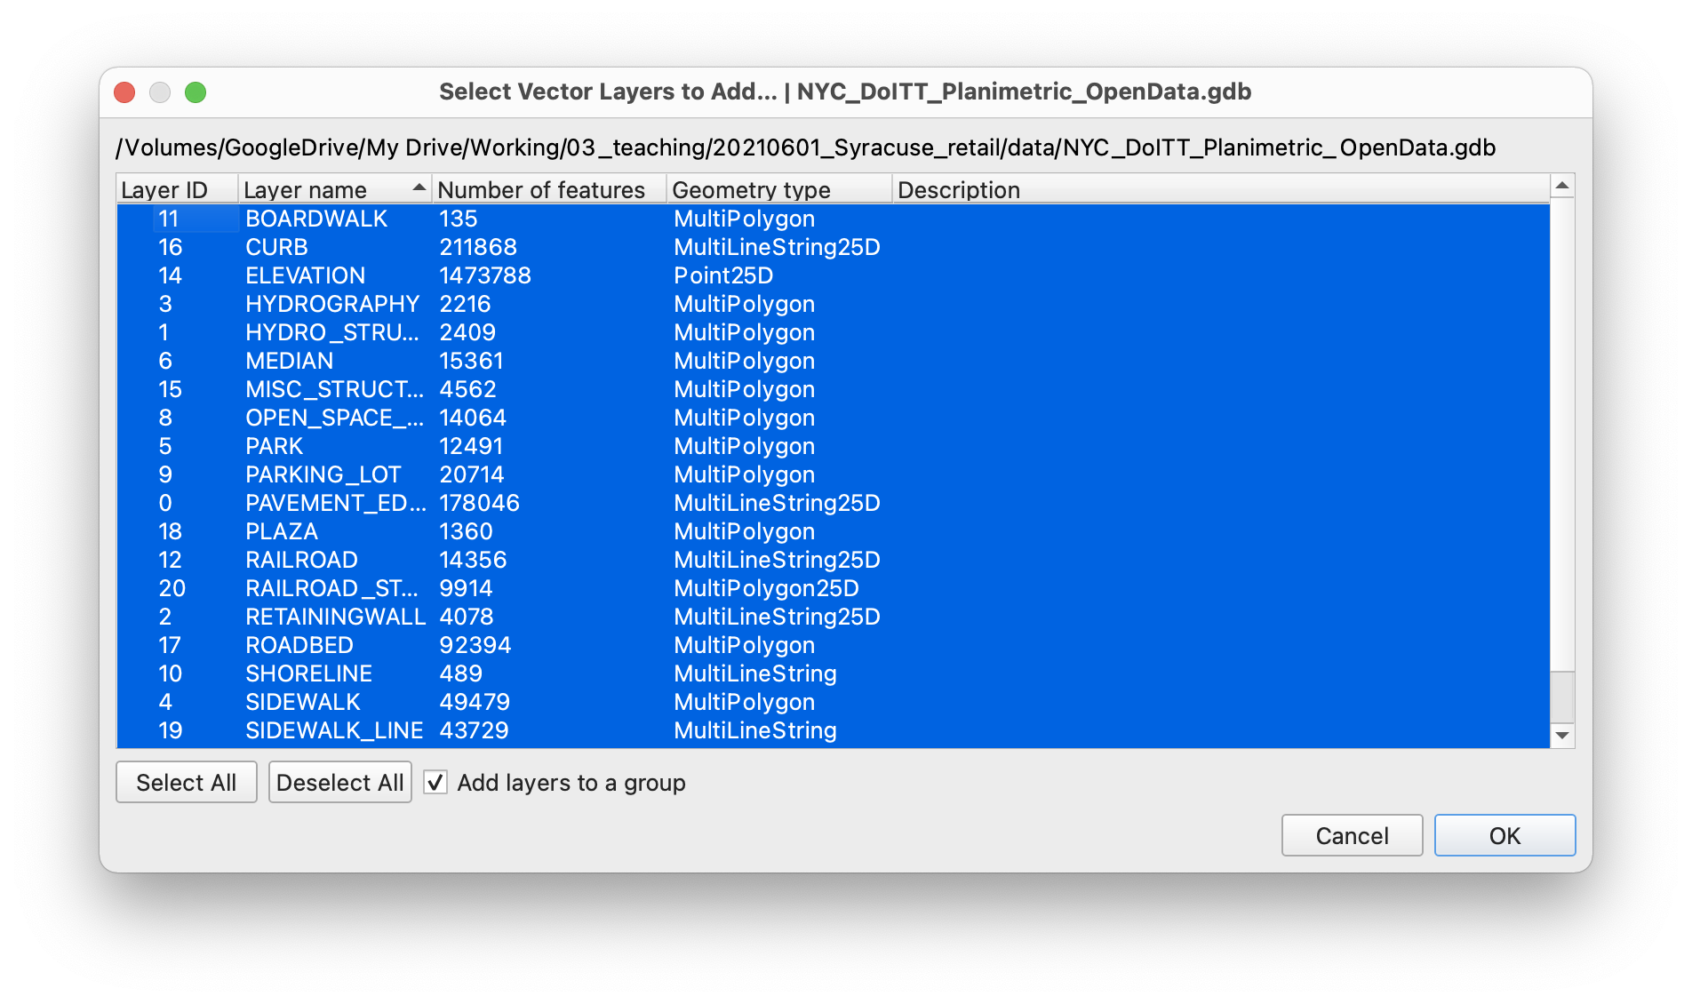
Task: Close the dialog with red button
Action: pyautogui.click(x=125, y=92)
